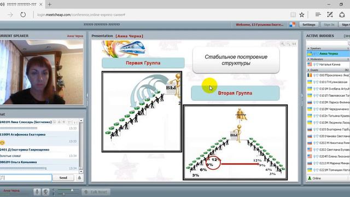
Task: Open the browser Hub lines icon
Action: 318,15
